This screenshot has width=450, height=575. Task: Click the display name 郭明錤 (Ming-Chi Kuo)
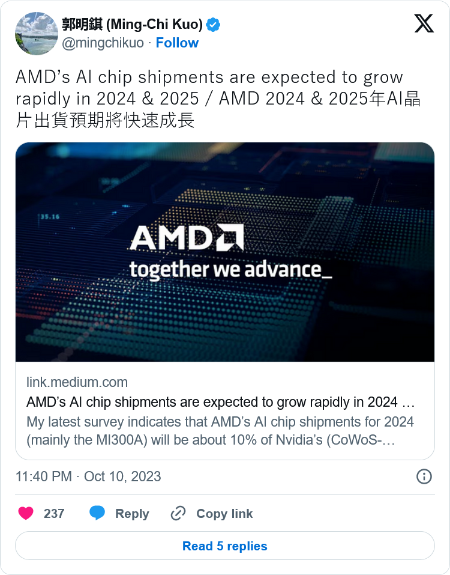[x=132, y=25]
